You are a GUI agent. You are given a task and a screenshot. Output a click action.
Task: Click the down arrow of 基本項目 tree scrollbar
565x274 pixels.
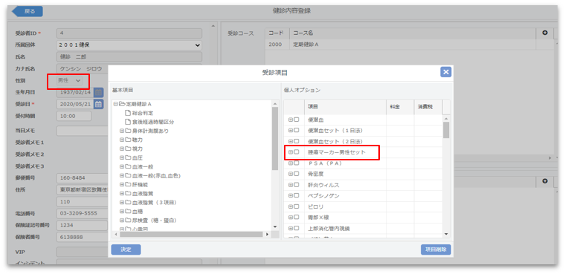275,226
